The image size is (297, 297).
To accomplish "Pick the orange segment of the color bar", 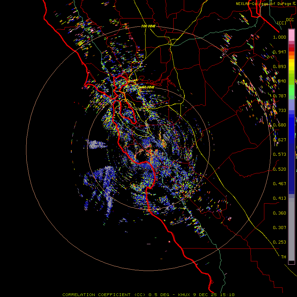I will [291, 57].
